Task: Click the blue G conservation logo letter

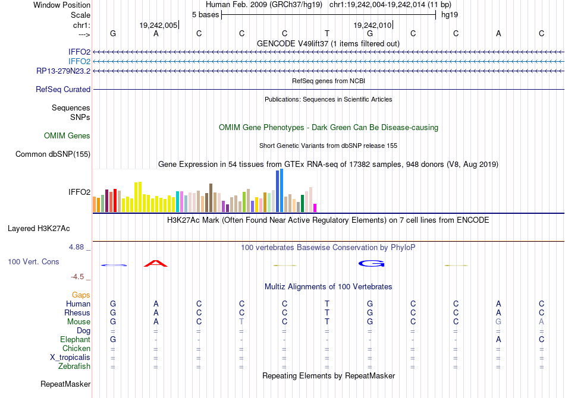Action: click(372, 264)
